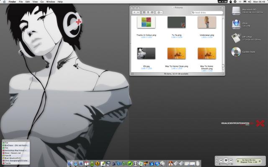268x167 pixels.
Task: Open the Trash at the Dock's end
Action: [x=198, y=164]
